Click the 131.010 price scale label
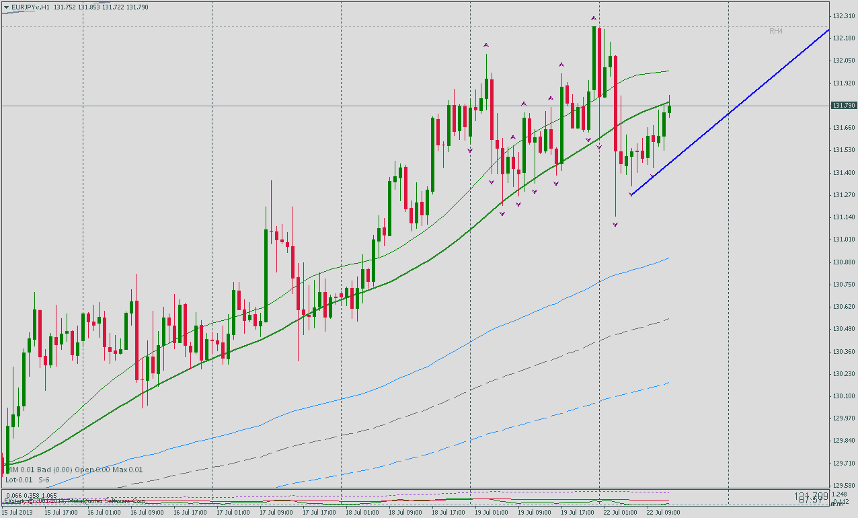This screenshot has width=858, height=518. [843, 239]
